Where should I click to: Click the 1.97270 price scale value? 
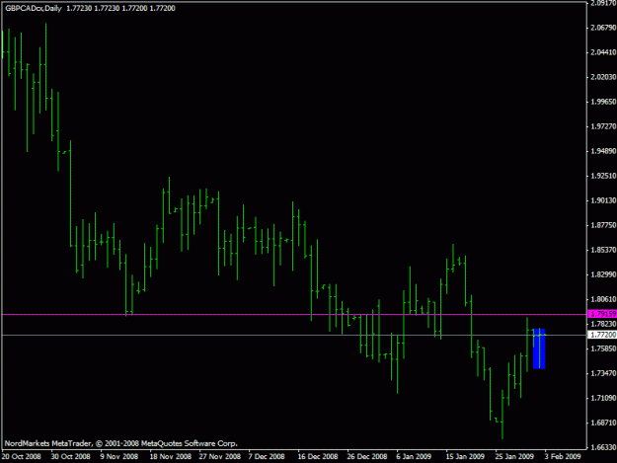(603, 126)
